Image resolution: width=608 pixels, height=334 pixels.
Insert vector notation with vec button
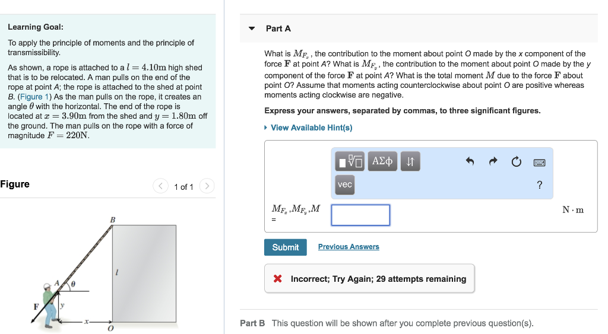(345, 185)
